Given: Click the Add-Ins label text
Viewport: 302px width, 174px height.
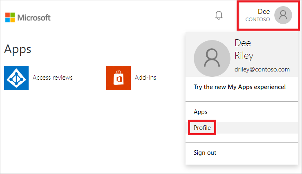Looking at the screenshot, I should (x=145, y=78).
